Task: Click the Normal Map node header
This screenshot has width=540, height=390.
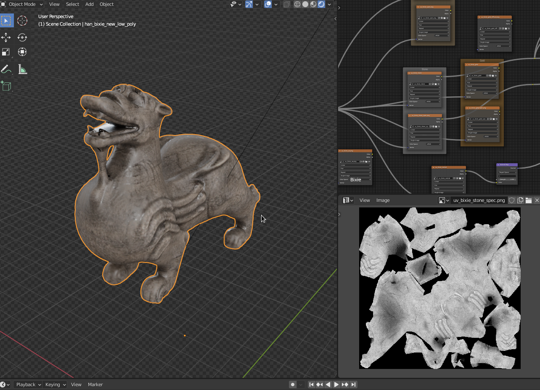Action: point(507,165)
